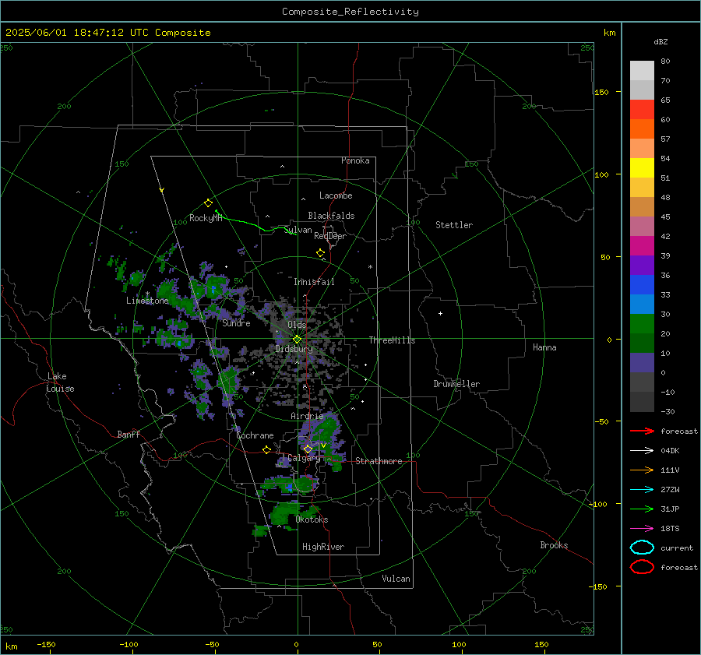
Task: Click the Calgary city label
Action: pos(304,458)
